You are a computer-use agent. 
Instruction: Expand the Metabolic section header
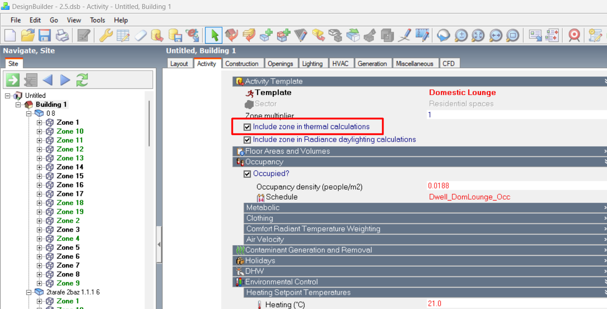[x=426, y=208]
